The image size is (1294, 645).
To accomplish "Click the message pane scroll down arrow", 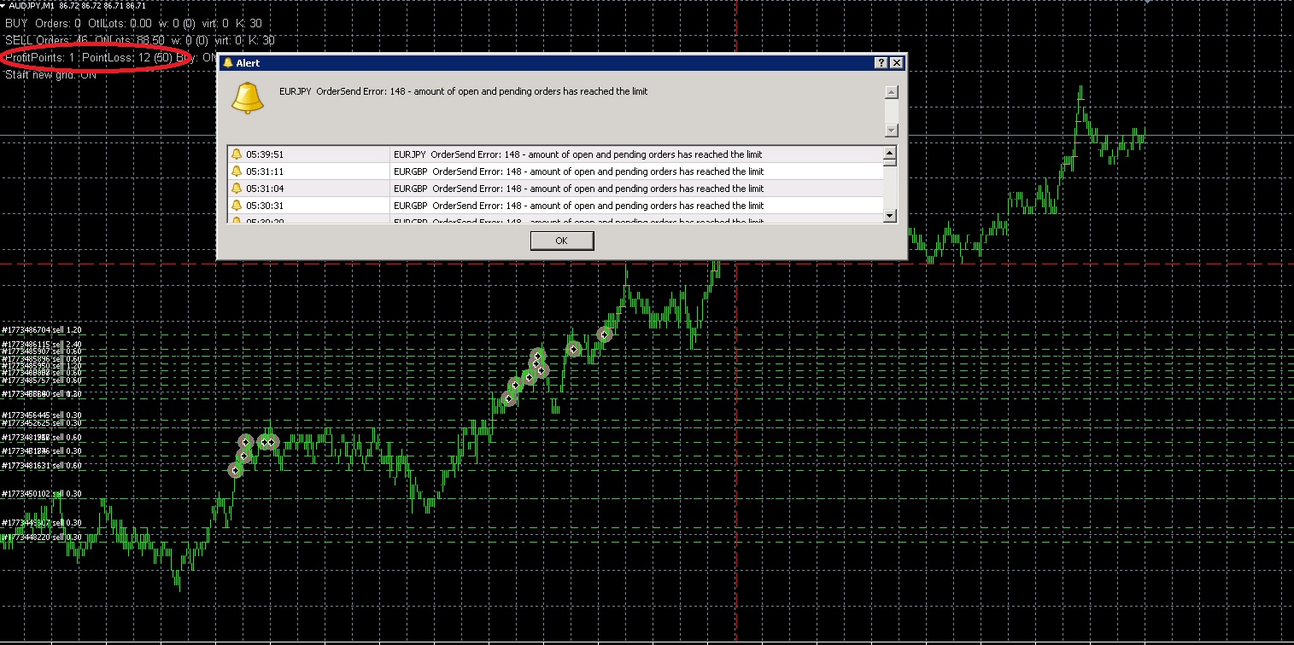I will click(x=892, y=131).
